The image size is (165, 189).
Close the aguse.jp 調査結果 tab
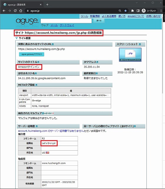pyautogui.click(x=41, y=5)
